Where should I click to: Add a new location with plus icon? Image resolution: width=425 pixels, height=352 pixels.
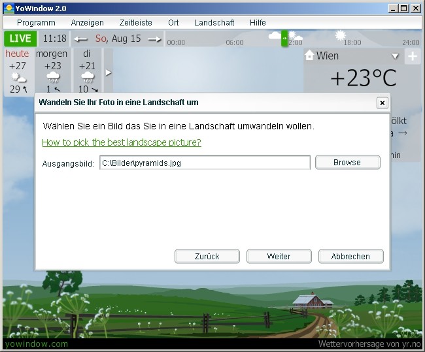point(413,56)
